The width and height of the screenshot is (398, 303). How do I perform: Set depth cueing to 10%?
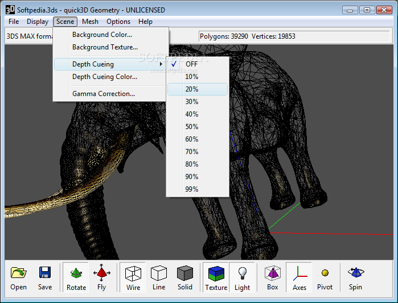click(x=198, y=77)
